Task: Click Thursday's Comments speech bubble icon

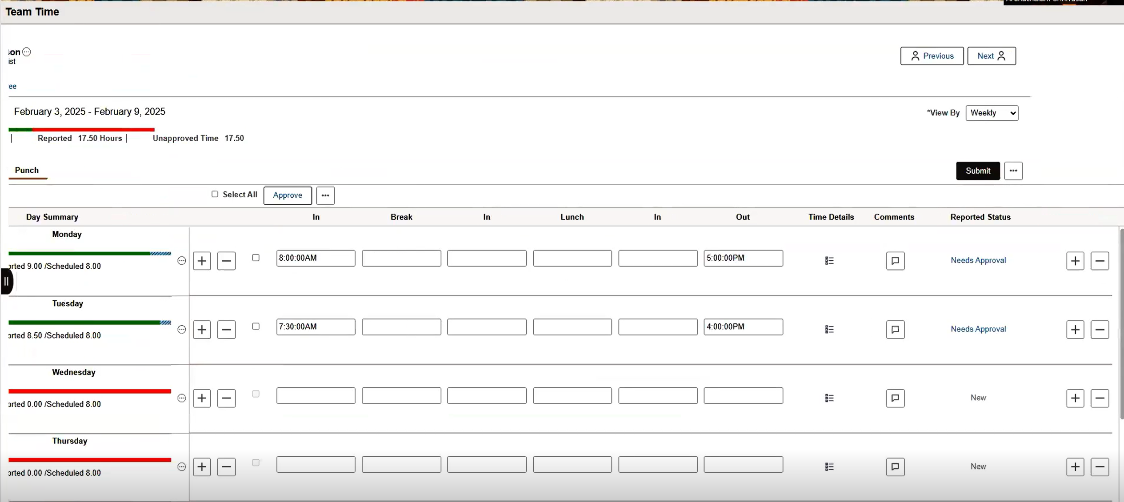Action: pyautogui.click(x=895, y=467)
